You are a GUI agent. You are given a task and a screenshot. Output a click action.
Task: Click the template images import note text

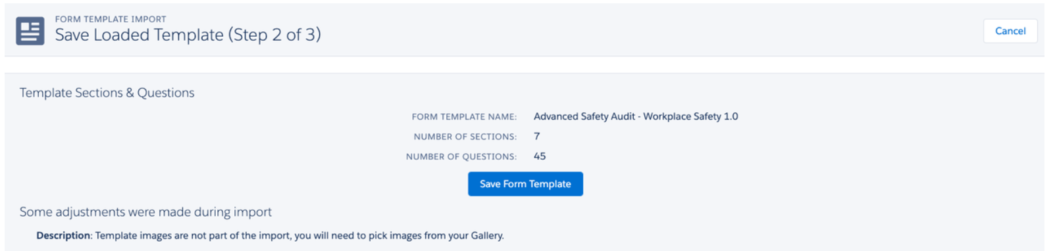coord(299,235)
